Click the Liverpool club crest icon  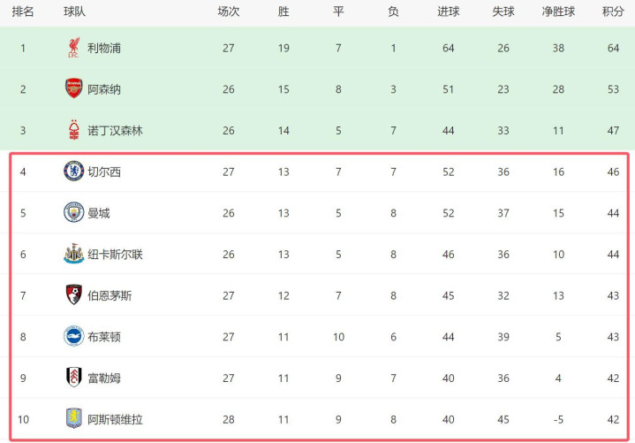pos(73,48)
